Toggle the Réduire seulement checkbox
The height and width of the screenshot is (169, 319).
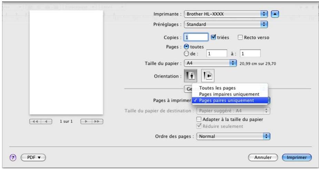pyautogui.click(x=199, y=126)
